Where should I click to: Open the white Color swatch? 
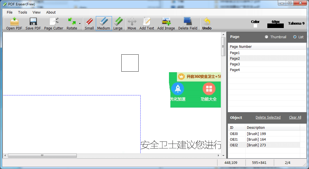click(255, 26)
